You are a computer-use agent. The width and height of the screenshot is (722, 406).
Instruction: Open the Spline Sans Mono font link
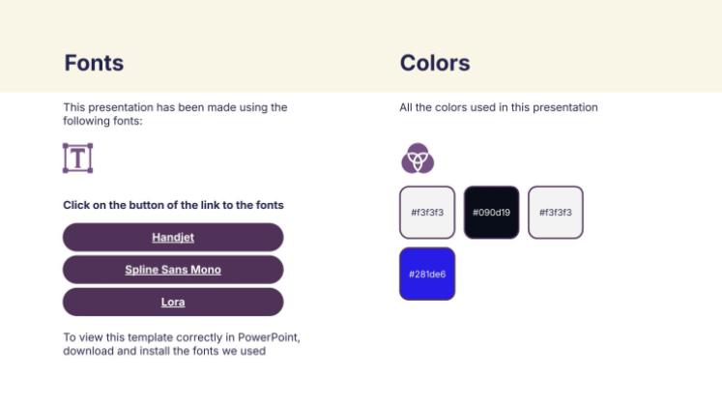pos(173,270)
